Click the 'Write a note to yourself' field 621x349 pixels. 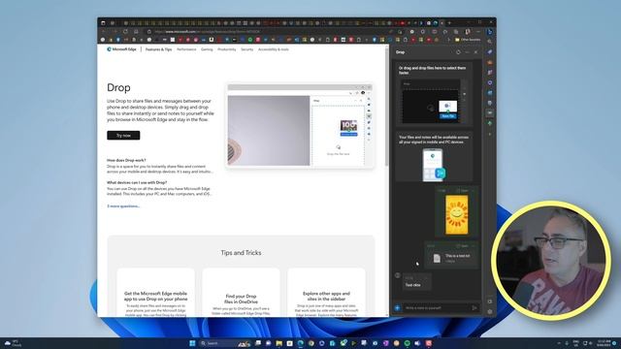(x=436, y=308)
